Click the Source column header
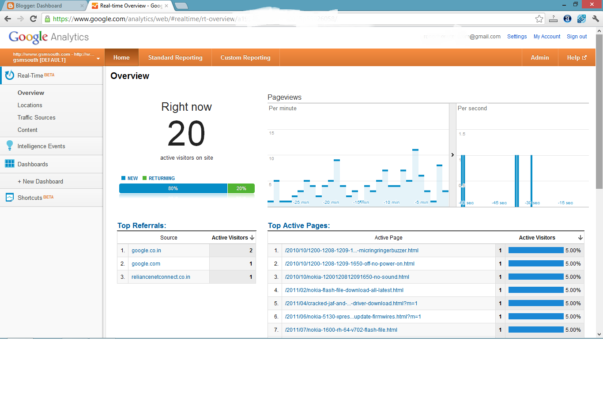The width and height of the screenshot is (603, 397). coord(169,237)
